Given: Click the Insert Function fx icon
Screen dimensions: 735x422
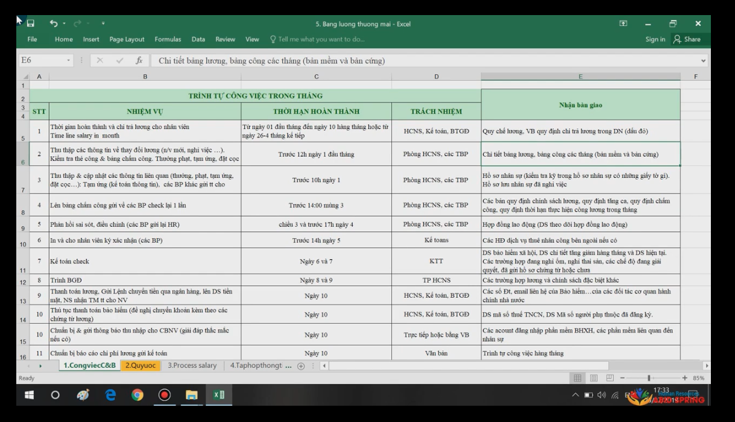Looking at the screenshot, I should (x=139, y=60).
